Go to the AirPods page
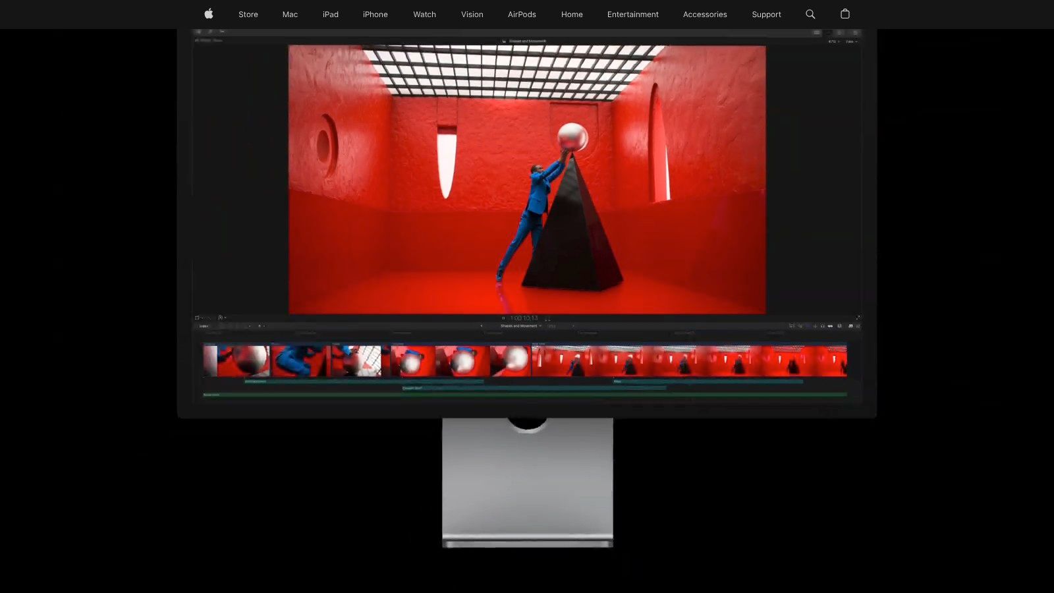Screen dimensions: 1054x593 pyautogui.click(x=522, y=14)
